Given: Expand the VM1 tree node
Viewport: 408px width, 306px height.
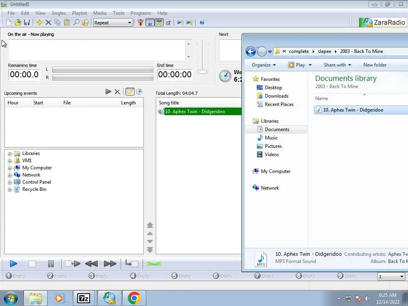Looking at the screenshot, I should (x=10, y=161).
